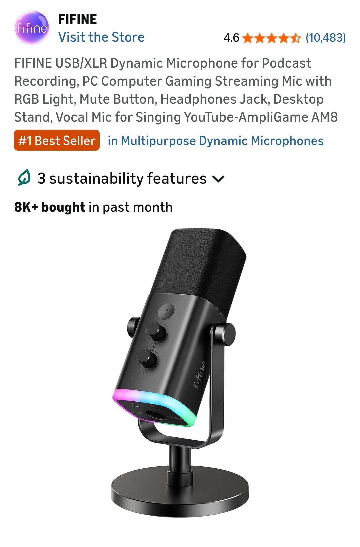
Task: Click the lower knob on the microphone
Action: pos(147,358)
